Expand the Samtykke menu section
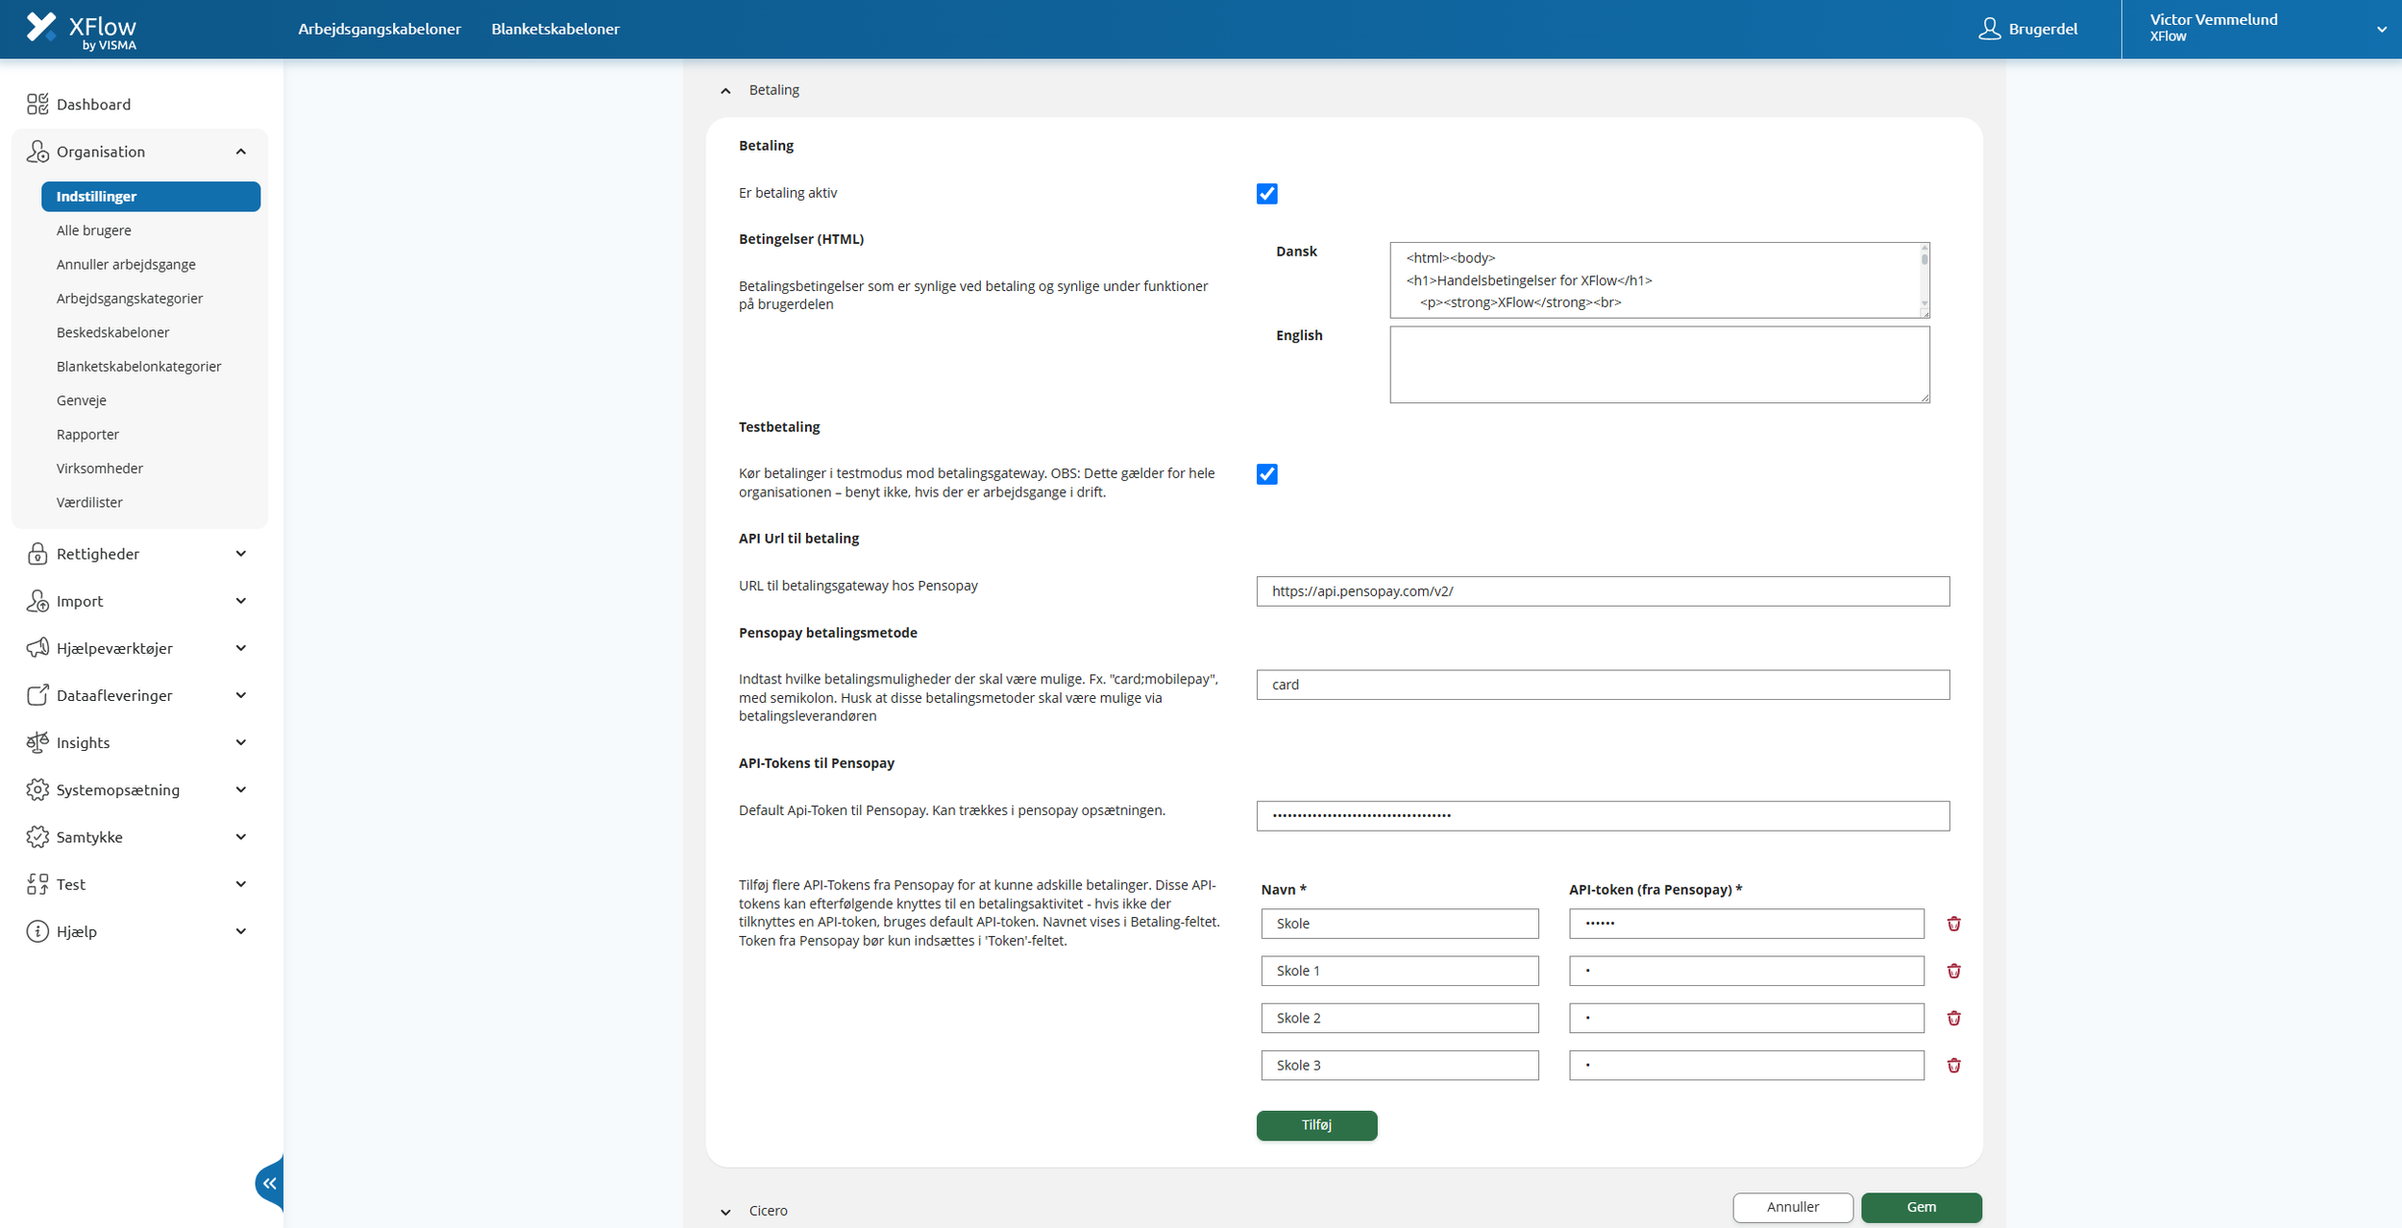 [x=241, y=837]
